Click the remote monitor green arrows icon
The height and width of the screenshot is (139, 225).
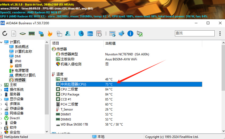click(140, 34)
